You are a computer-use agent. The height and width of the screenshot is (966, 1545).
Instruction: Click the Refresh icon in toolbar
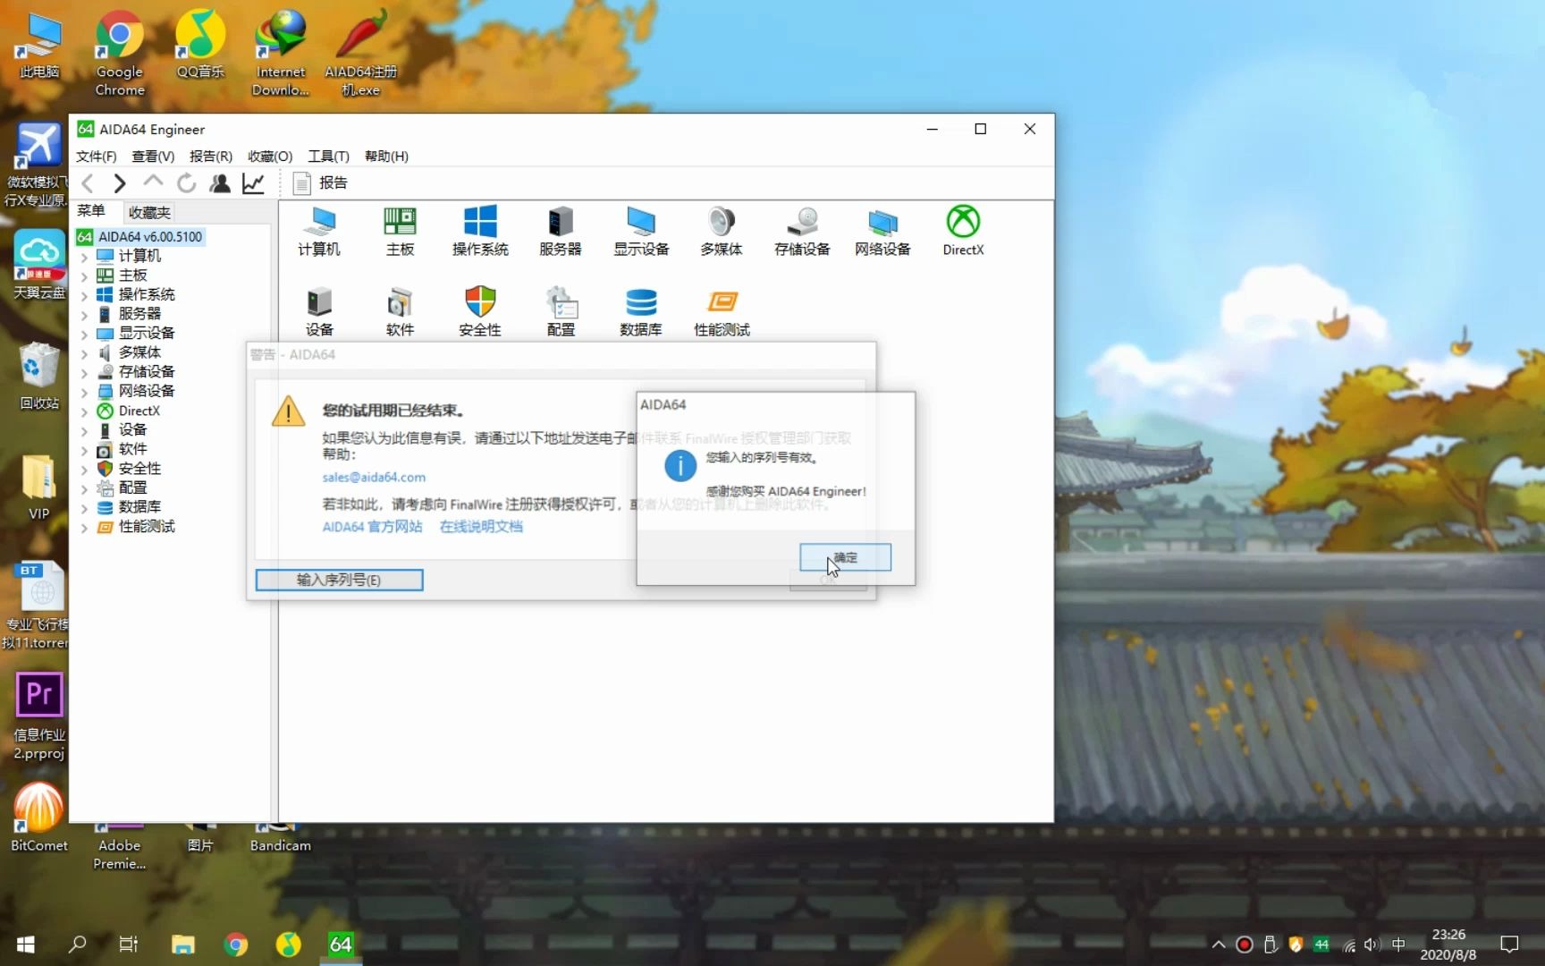point(186,183)
